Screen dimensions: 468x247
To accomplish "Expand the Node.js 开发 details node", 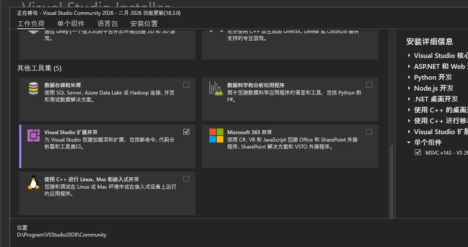I will pyautogui.click(x=409, y=88).
